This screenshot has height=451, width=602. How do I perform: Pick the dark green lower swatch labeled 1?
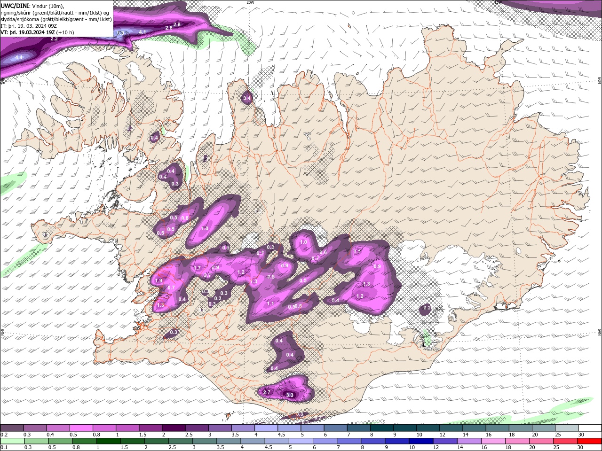click(x=109, y=441)
